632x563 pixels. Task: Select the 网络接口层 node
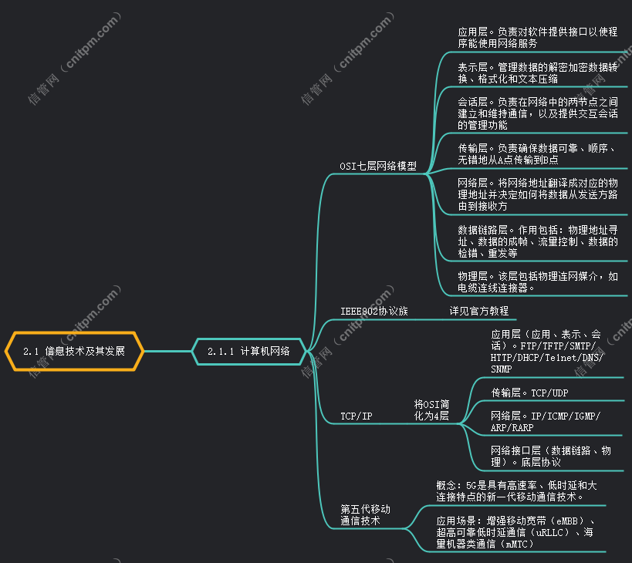click(x=550, y=456)
